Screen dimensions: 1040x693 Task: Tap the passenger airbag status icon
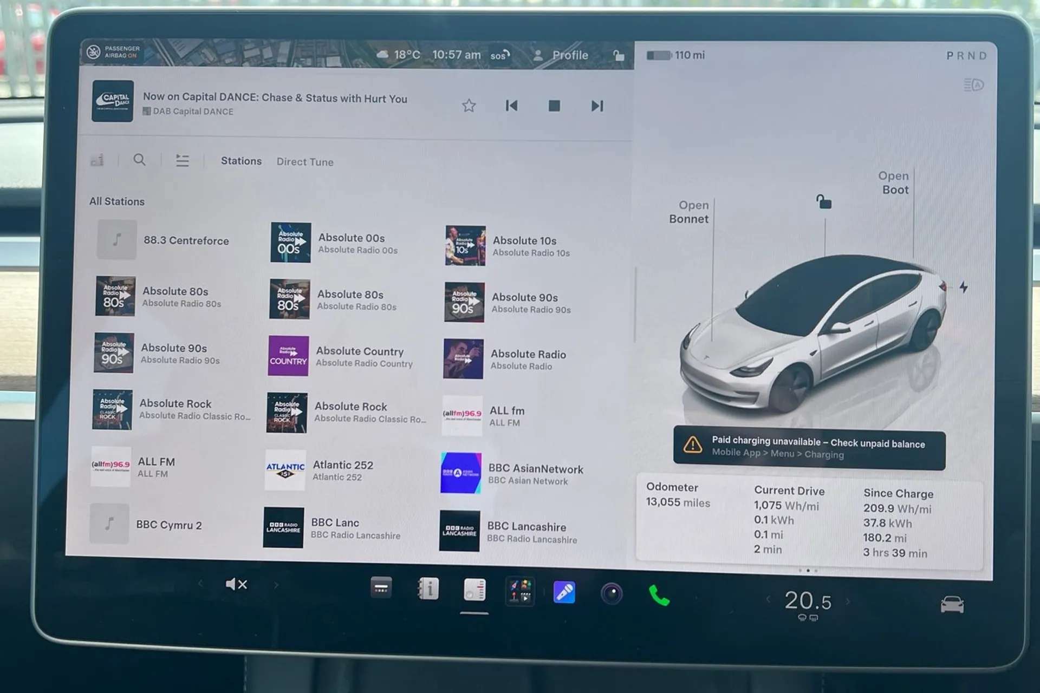[113, 52]
